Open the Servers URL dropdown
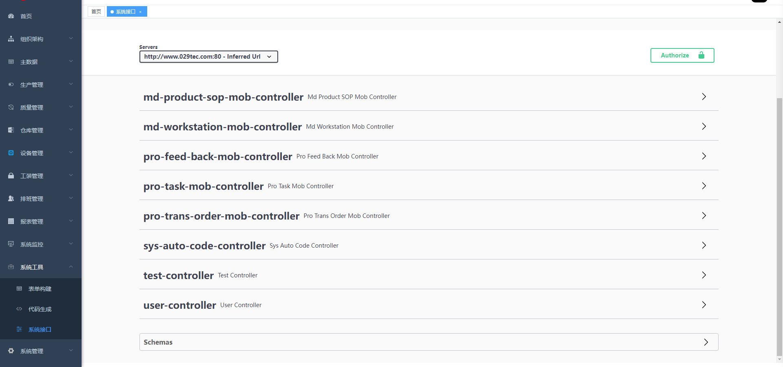 (x=208, y=57)
